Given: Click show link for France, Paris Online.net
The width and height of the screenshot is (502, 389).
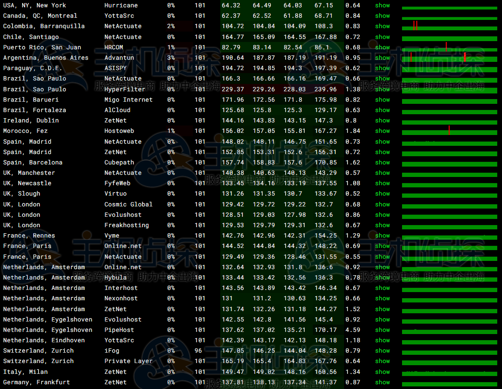Looking at the screenshot, I should point(382,246).
